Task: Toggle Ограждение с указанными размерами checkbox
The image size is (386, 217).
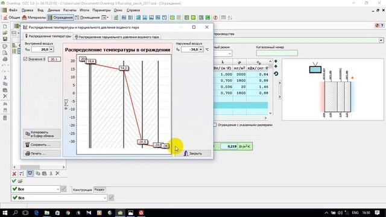Action: [215, 125]
